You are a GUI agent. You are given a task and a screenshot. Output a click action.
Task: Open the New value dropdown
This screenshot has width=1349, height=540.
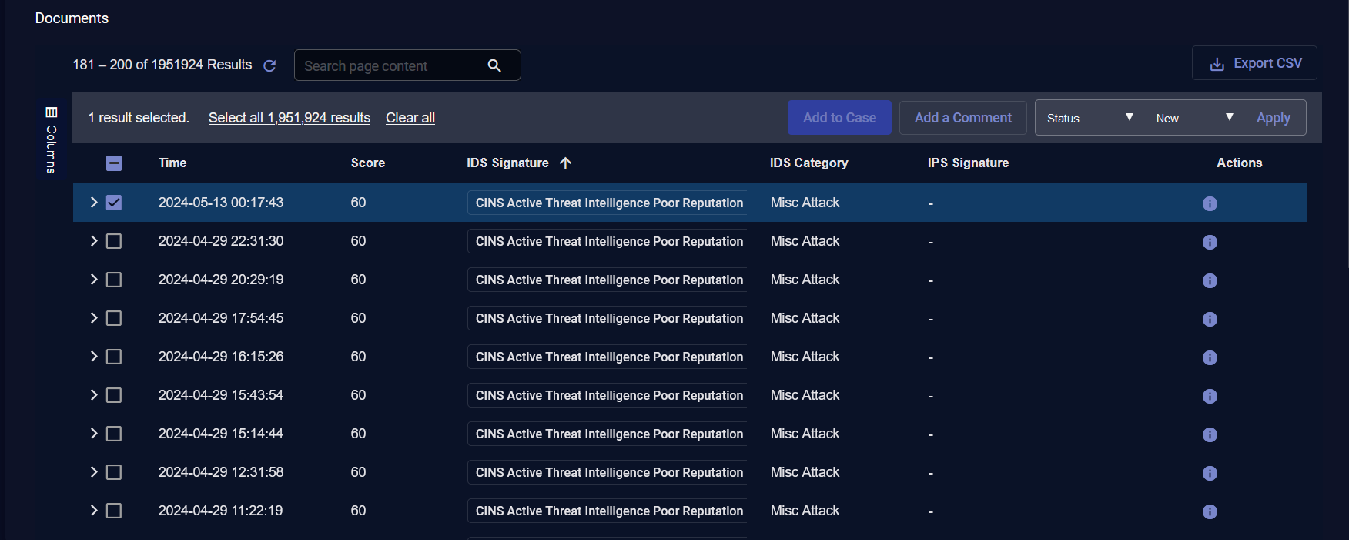click(x=1193, y=118)
